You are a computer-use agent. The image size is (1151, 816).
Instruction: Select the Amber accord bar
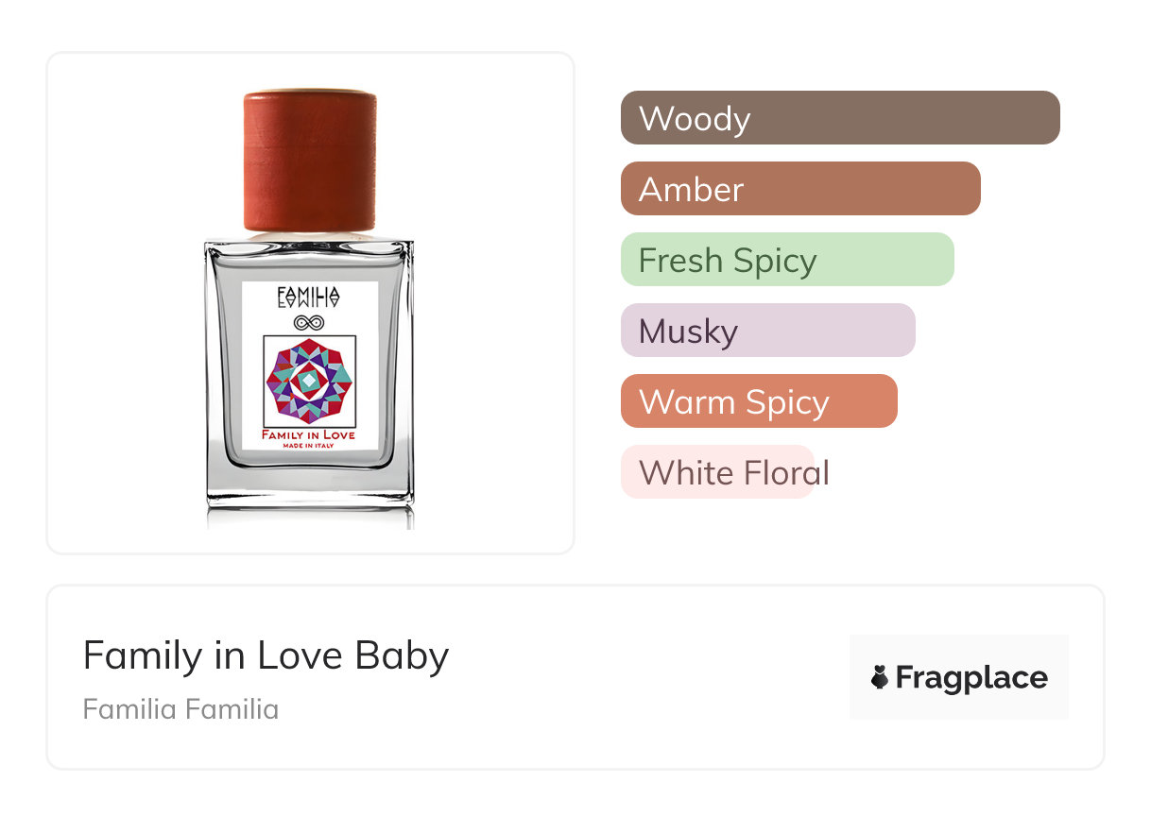(799, 189)
